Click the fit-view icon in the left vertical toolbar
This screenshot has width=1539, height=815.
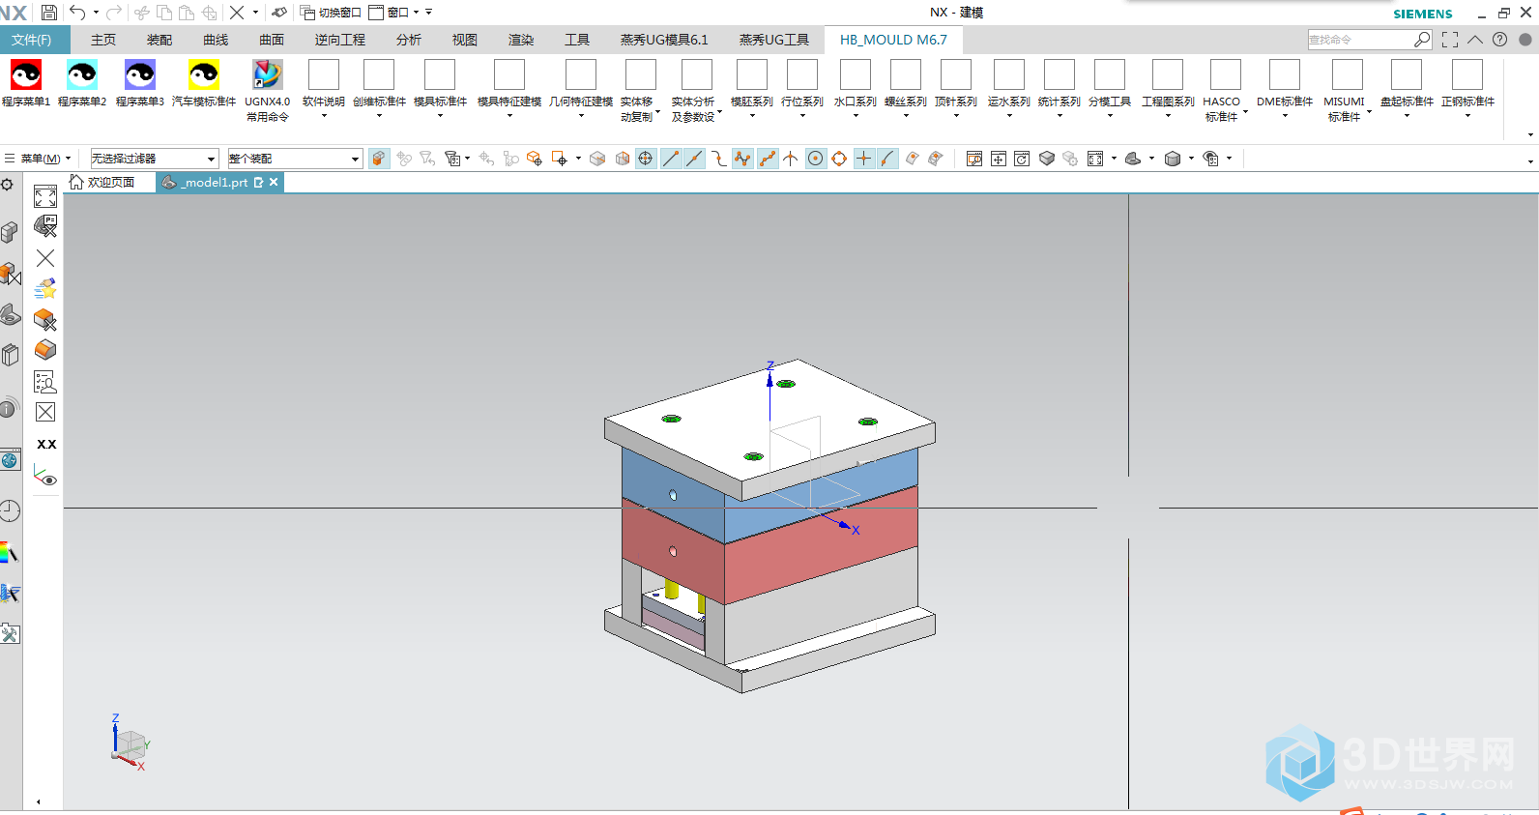(45, 197)
